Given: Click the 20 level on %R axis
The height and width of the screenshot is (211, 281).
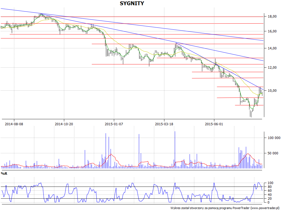Looking at the screenshot, I should (x=270, y=198).
